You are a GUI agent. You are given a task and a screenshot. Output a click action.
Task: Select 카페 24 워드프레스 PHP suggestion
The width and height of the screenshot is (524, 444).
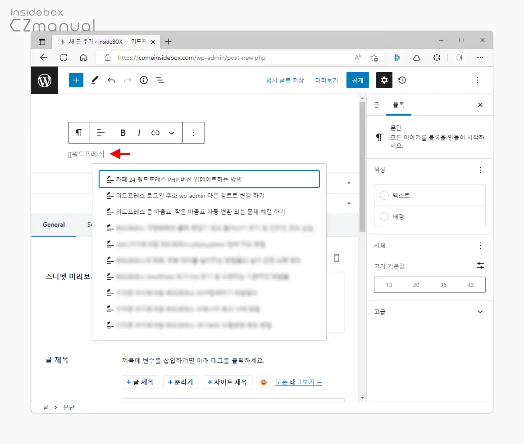tap(209, 179)
